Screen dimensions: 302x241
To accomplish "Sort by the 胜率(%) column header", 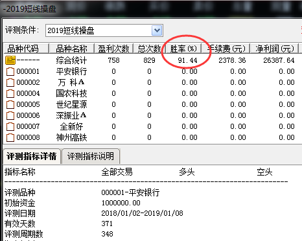I will (183, 49).
